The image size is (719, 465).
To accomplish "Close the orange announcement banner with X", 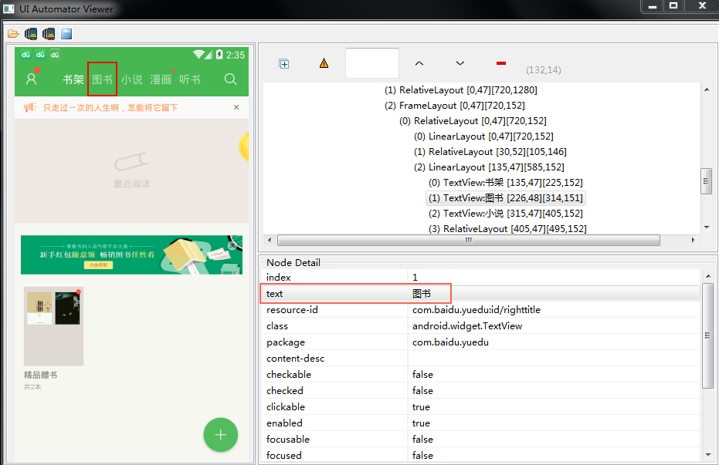I will 236,107.
